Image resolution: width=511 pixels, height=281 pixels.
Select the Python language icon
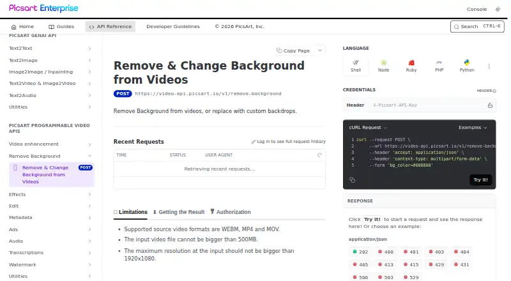(x=467, y=66)
